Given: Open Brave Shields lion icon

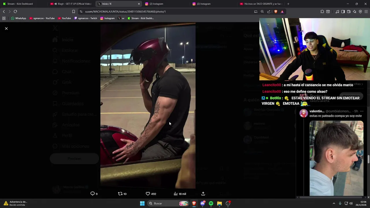Looking at the screenshot, I should (275, 12).
